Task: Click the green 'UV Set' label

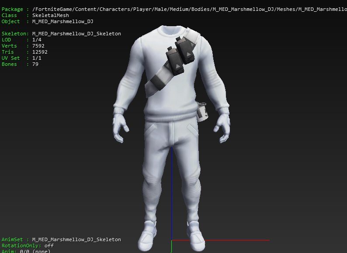Action: pos(10,58)
